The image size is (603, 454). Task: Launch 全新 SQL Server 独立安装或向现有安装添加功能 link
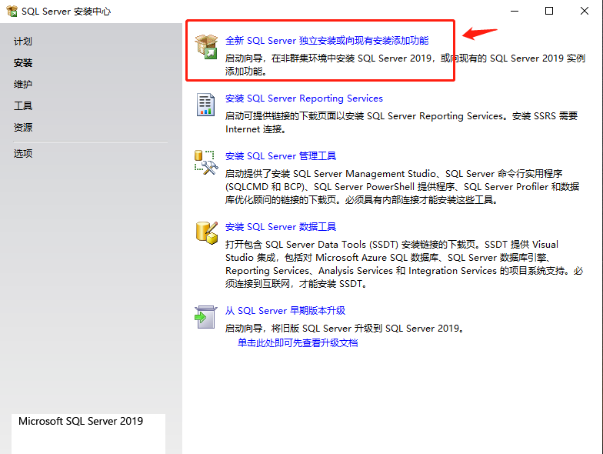tap(327, 40)
